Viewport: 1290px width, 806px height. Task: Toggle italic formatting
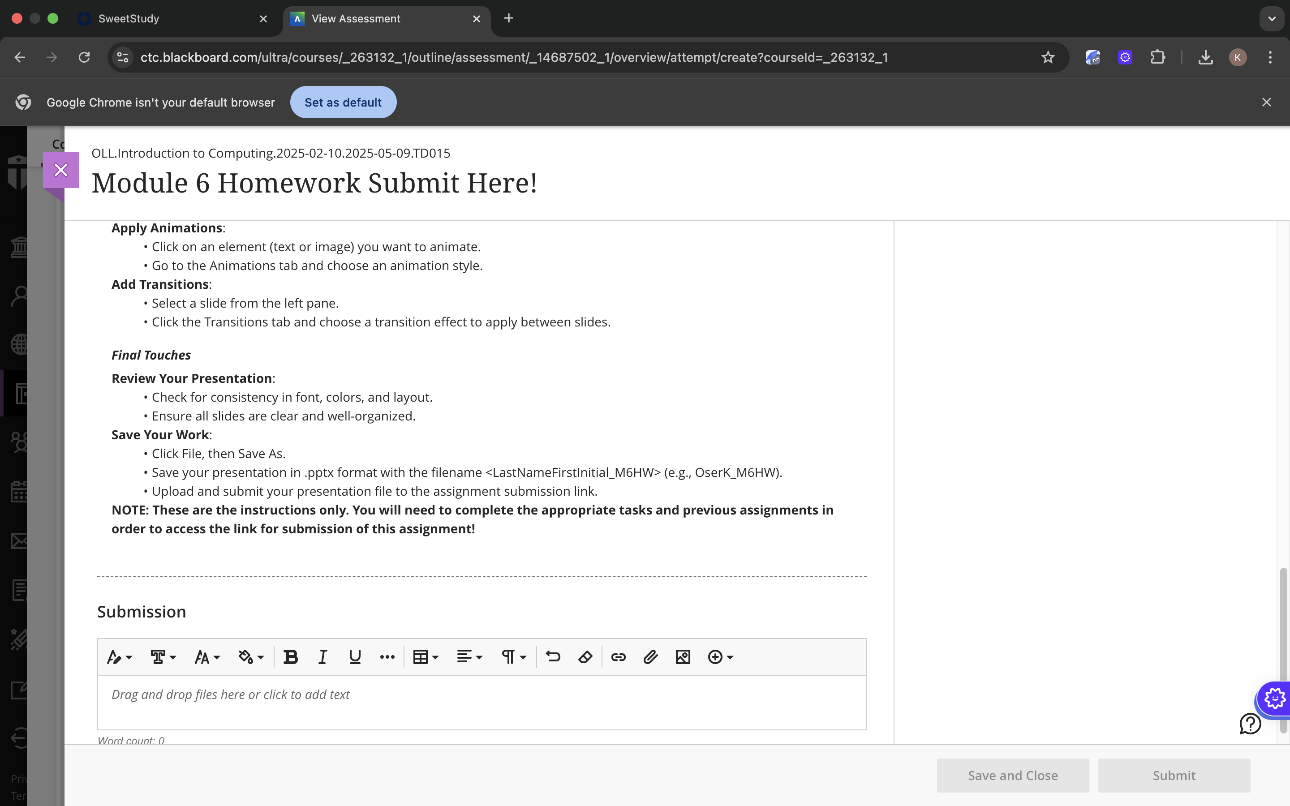(322, 657)
